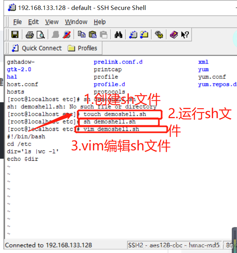
Task: Click the SSH app icon in title bar
Action: click(12, 8)
